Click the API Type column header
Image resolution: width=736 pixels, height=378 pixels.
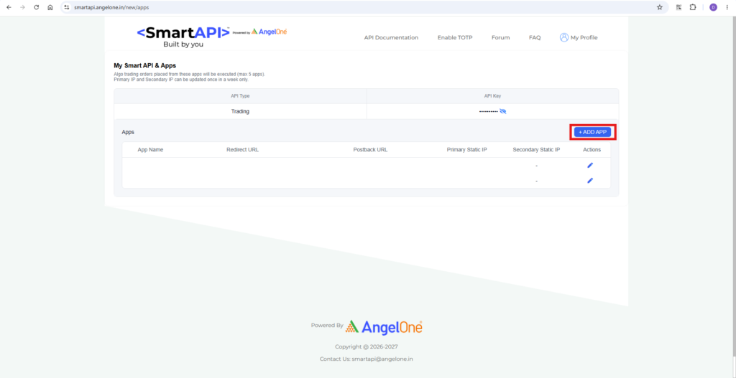240,96
